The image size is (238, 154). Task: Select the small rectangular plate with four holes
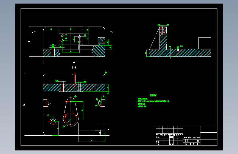click(71, 39)
